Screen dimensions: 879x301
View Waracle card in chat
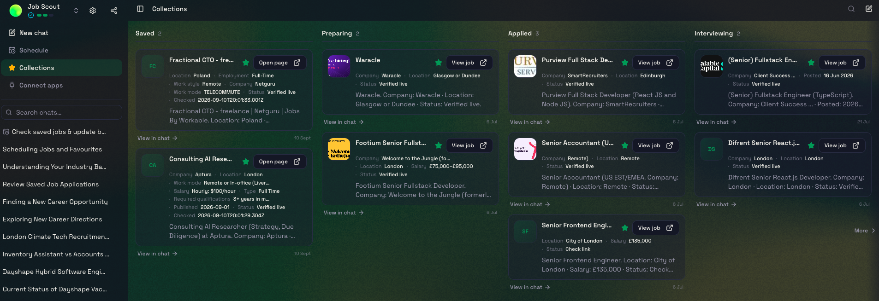click(x=344, y=122)
